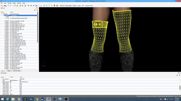Click the Num Triangles row
The width and height of the screenshot is (181, 101).
(x=90, y=94)
